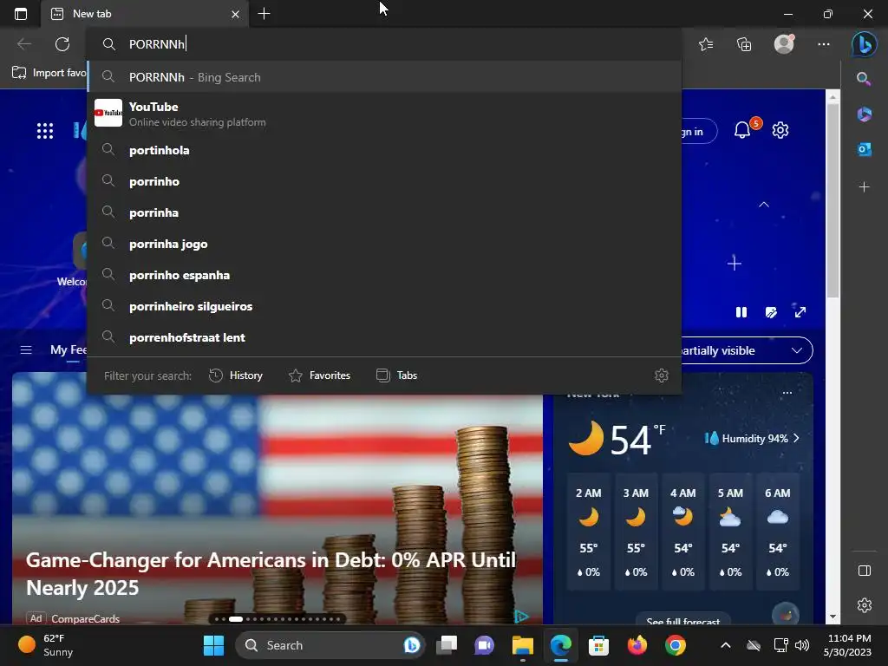This screenshot has height=666, width=888.
Task: Open Microsoft Store from taskbar
Action: pyautogui.click(x=598, y=645)
